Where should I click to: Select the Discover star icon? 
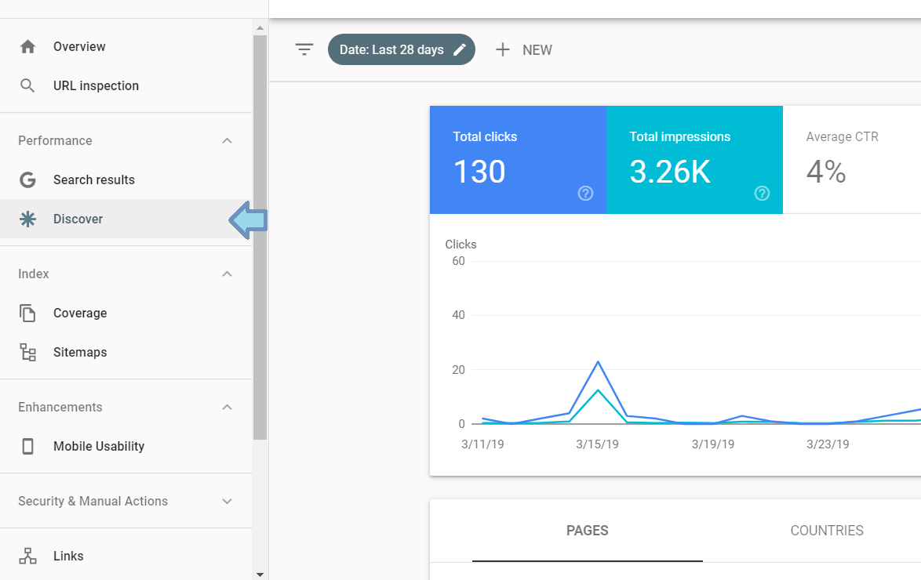(x=27, y=219)
